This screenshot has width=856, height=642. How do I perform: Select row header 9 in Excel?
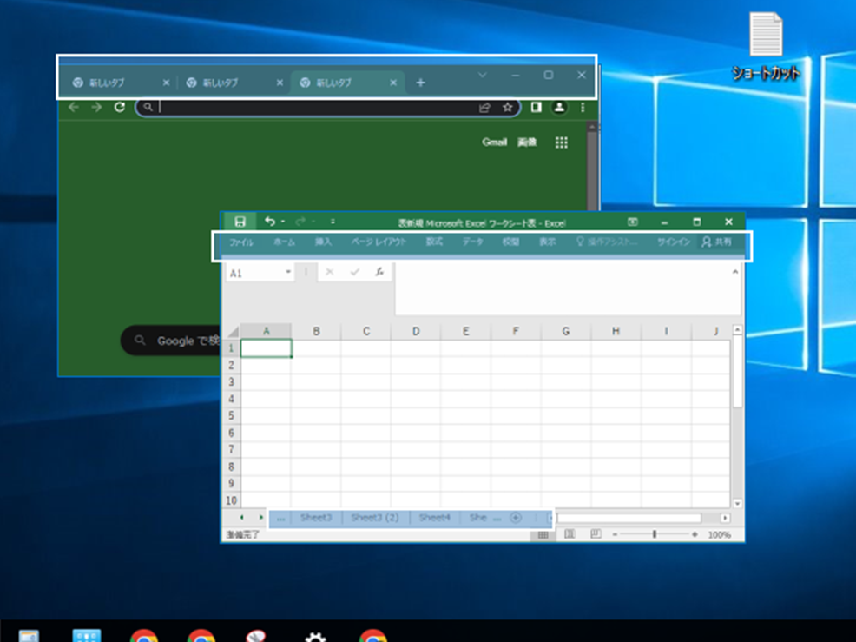click(x=232, y=484)
